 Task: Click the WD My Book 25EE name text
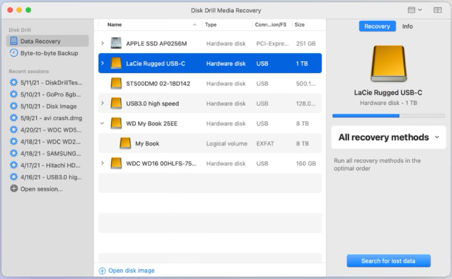(151, 123)
